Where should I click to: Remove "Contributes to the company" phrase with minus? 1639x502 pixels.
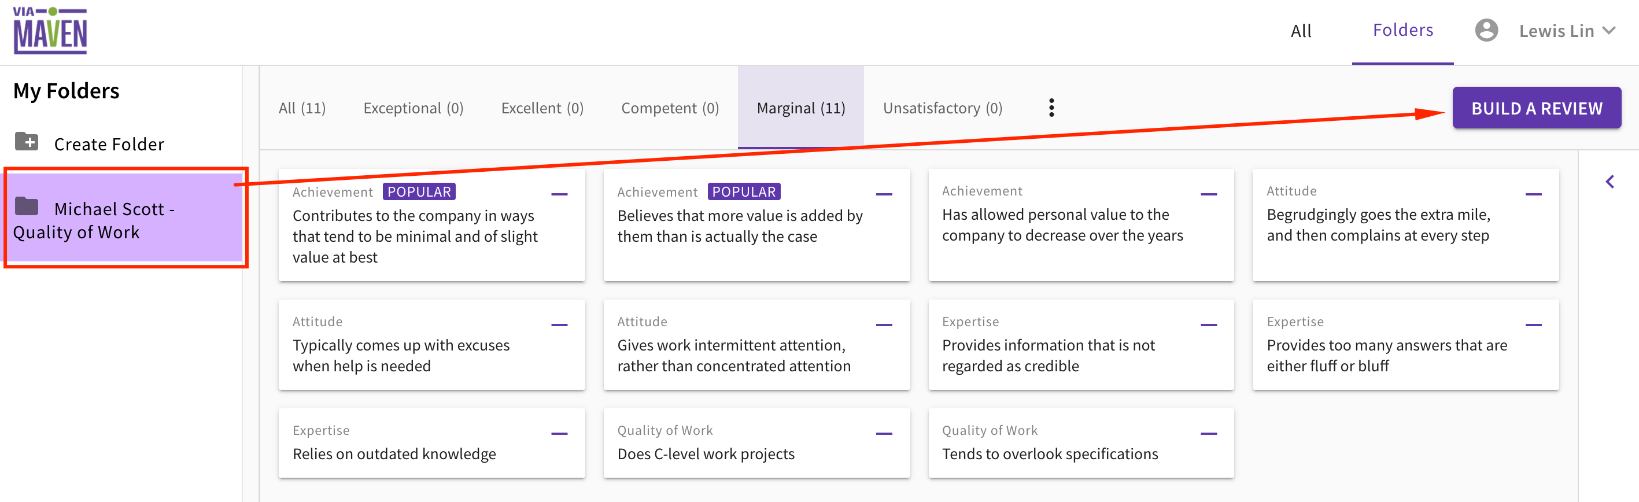[x=559, y=194]
